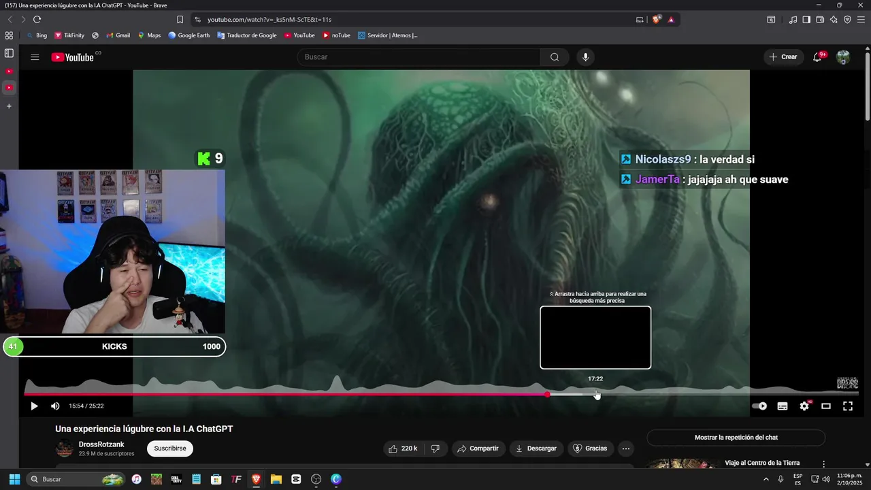Show hidden system tray icons
Viewport: 871px width, 490px height.
[x=766, y=479]
